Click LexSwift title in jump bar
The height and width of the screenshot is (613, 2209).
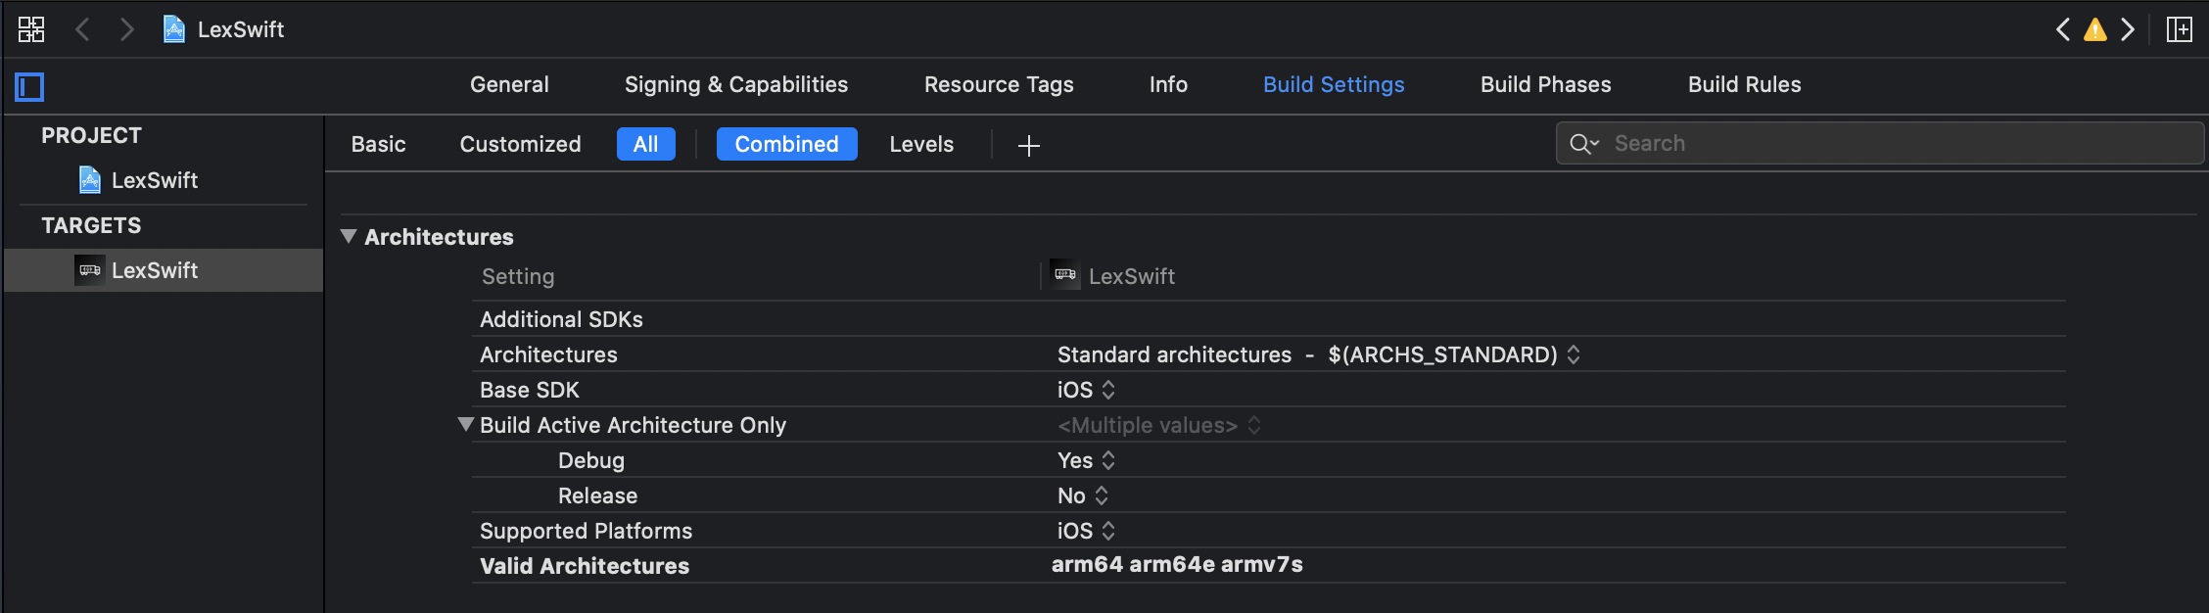tap(241, 29)
